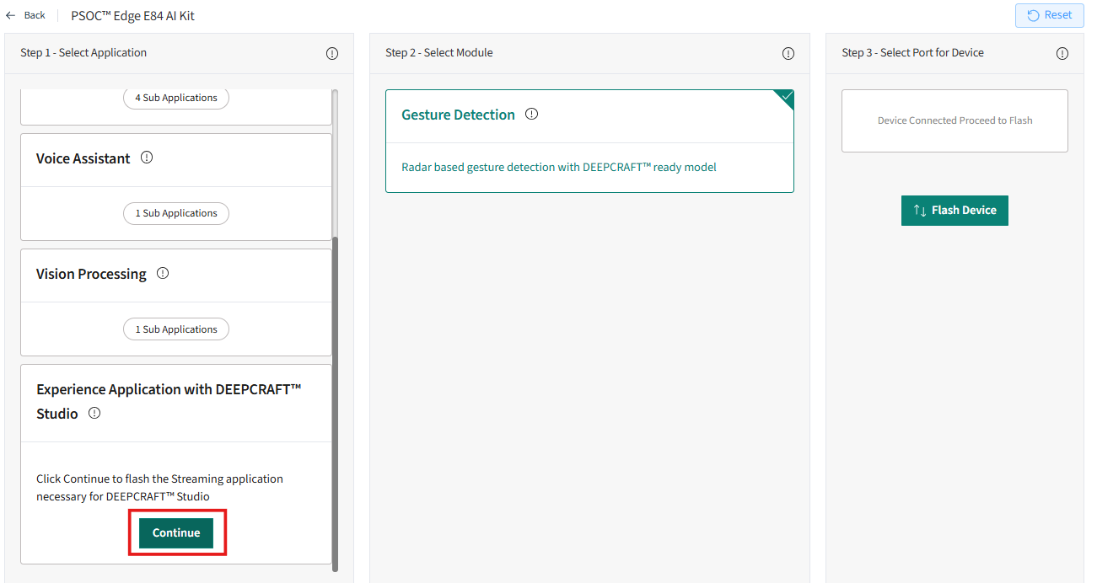Show Vision Processing info tooltip icon
The width and height of the screenshot is (1097, 583).
pyautogui.click(x=163, y=273)
